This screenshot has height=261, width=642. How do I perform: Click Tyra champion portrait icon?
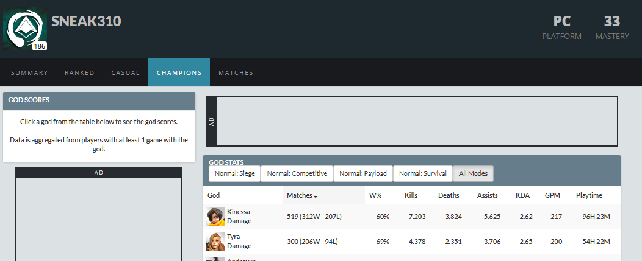pyautogui.click(x=215, y=242)
